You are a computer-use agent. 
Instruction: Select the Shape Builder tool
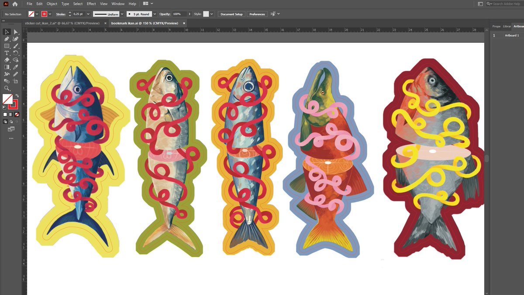point(16,60)
